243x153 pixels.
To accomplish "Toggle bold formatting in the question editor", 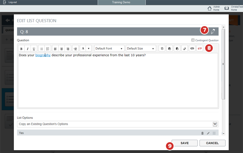I will click(x=21, y=48).
